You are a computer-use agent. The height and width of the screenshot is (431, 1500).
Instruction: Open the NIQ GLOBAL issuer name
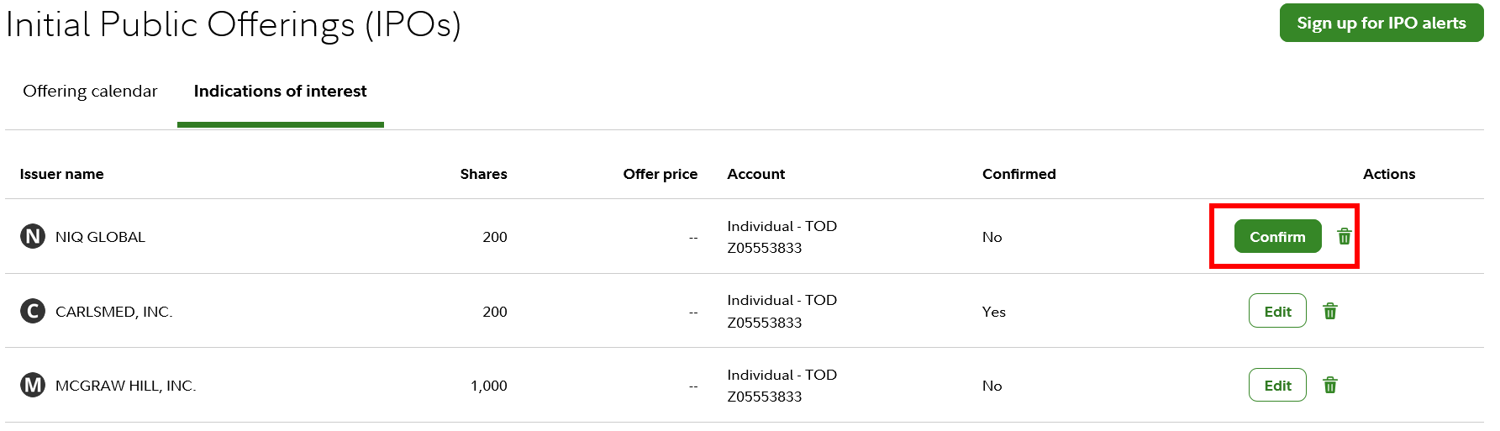(x=100, y=237)
